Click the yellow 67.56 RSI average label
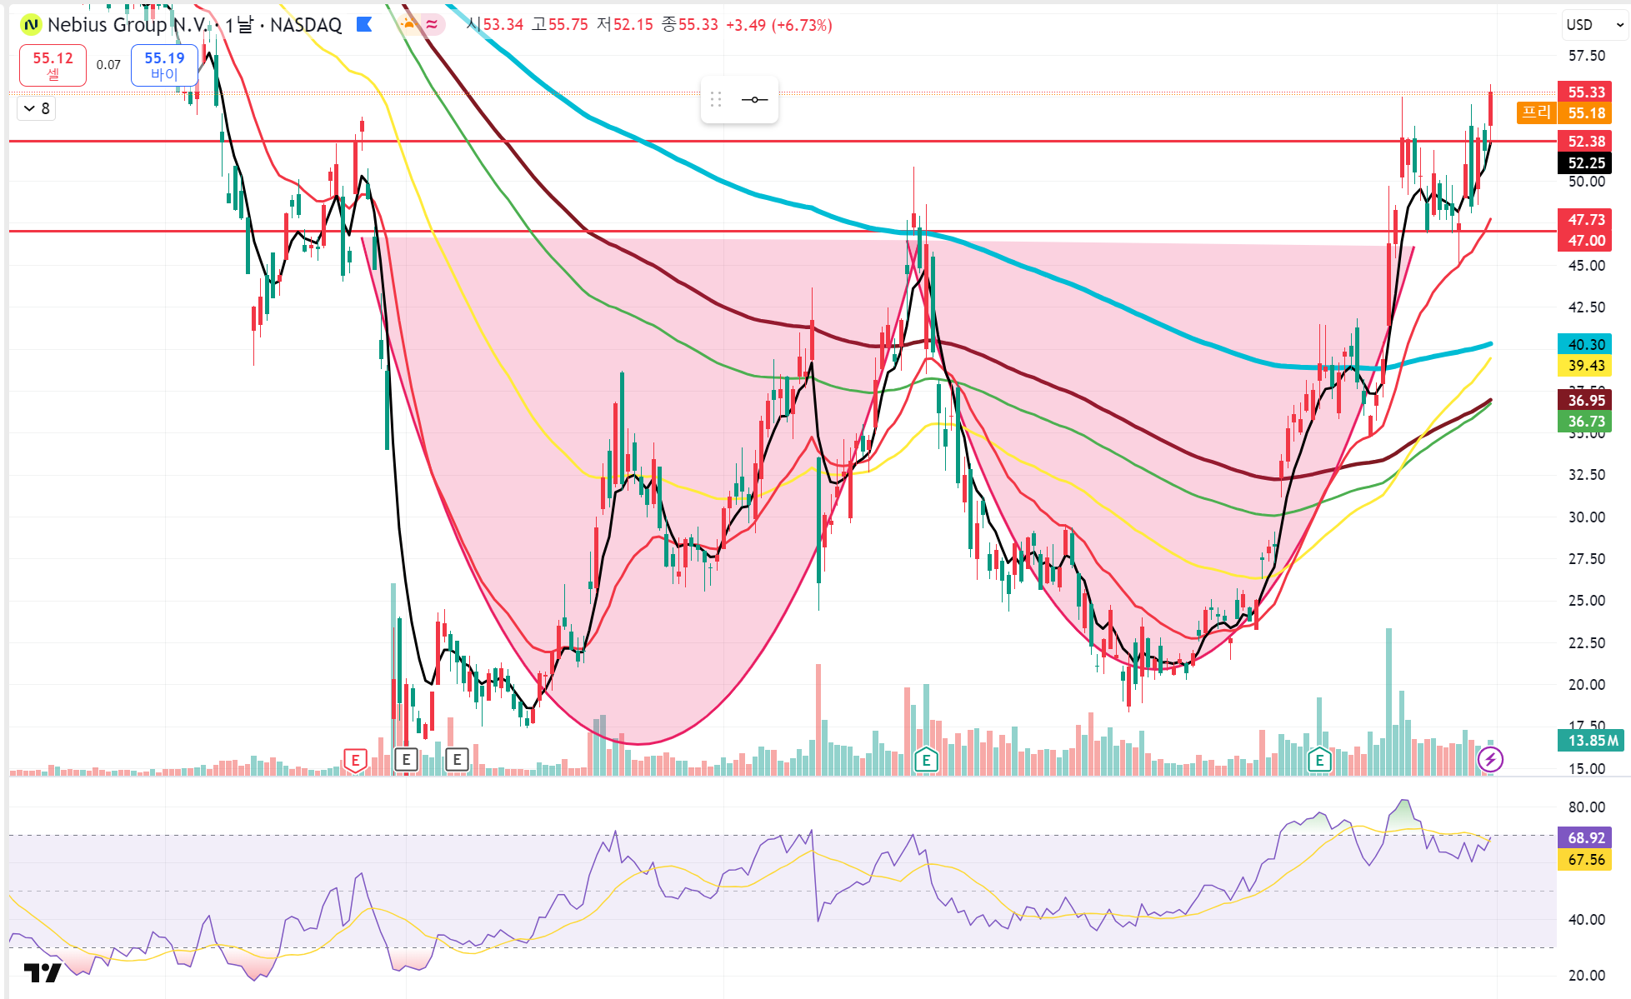 click(1584, 860)
